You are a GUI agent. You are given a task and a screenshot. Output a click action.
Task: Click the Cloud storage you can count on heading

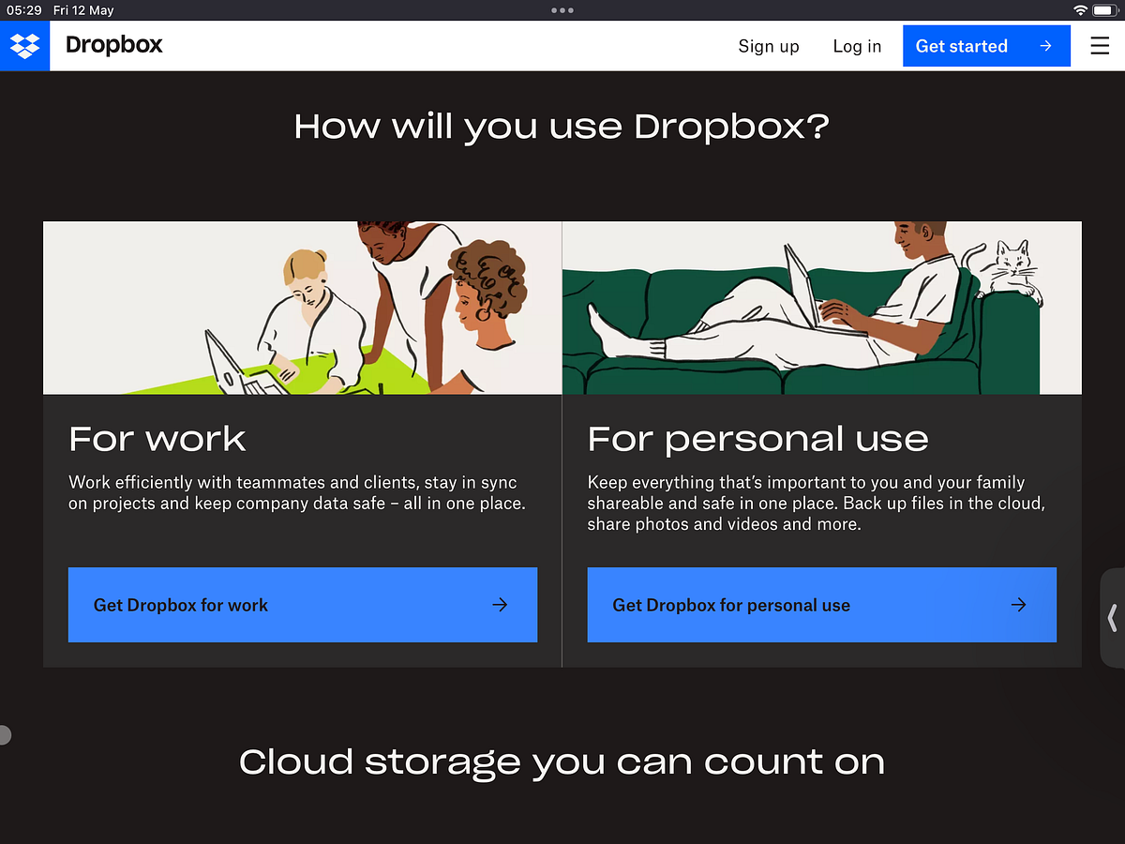562,761
